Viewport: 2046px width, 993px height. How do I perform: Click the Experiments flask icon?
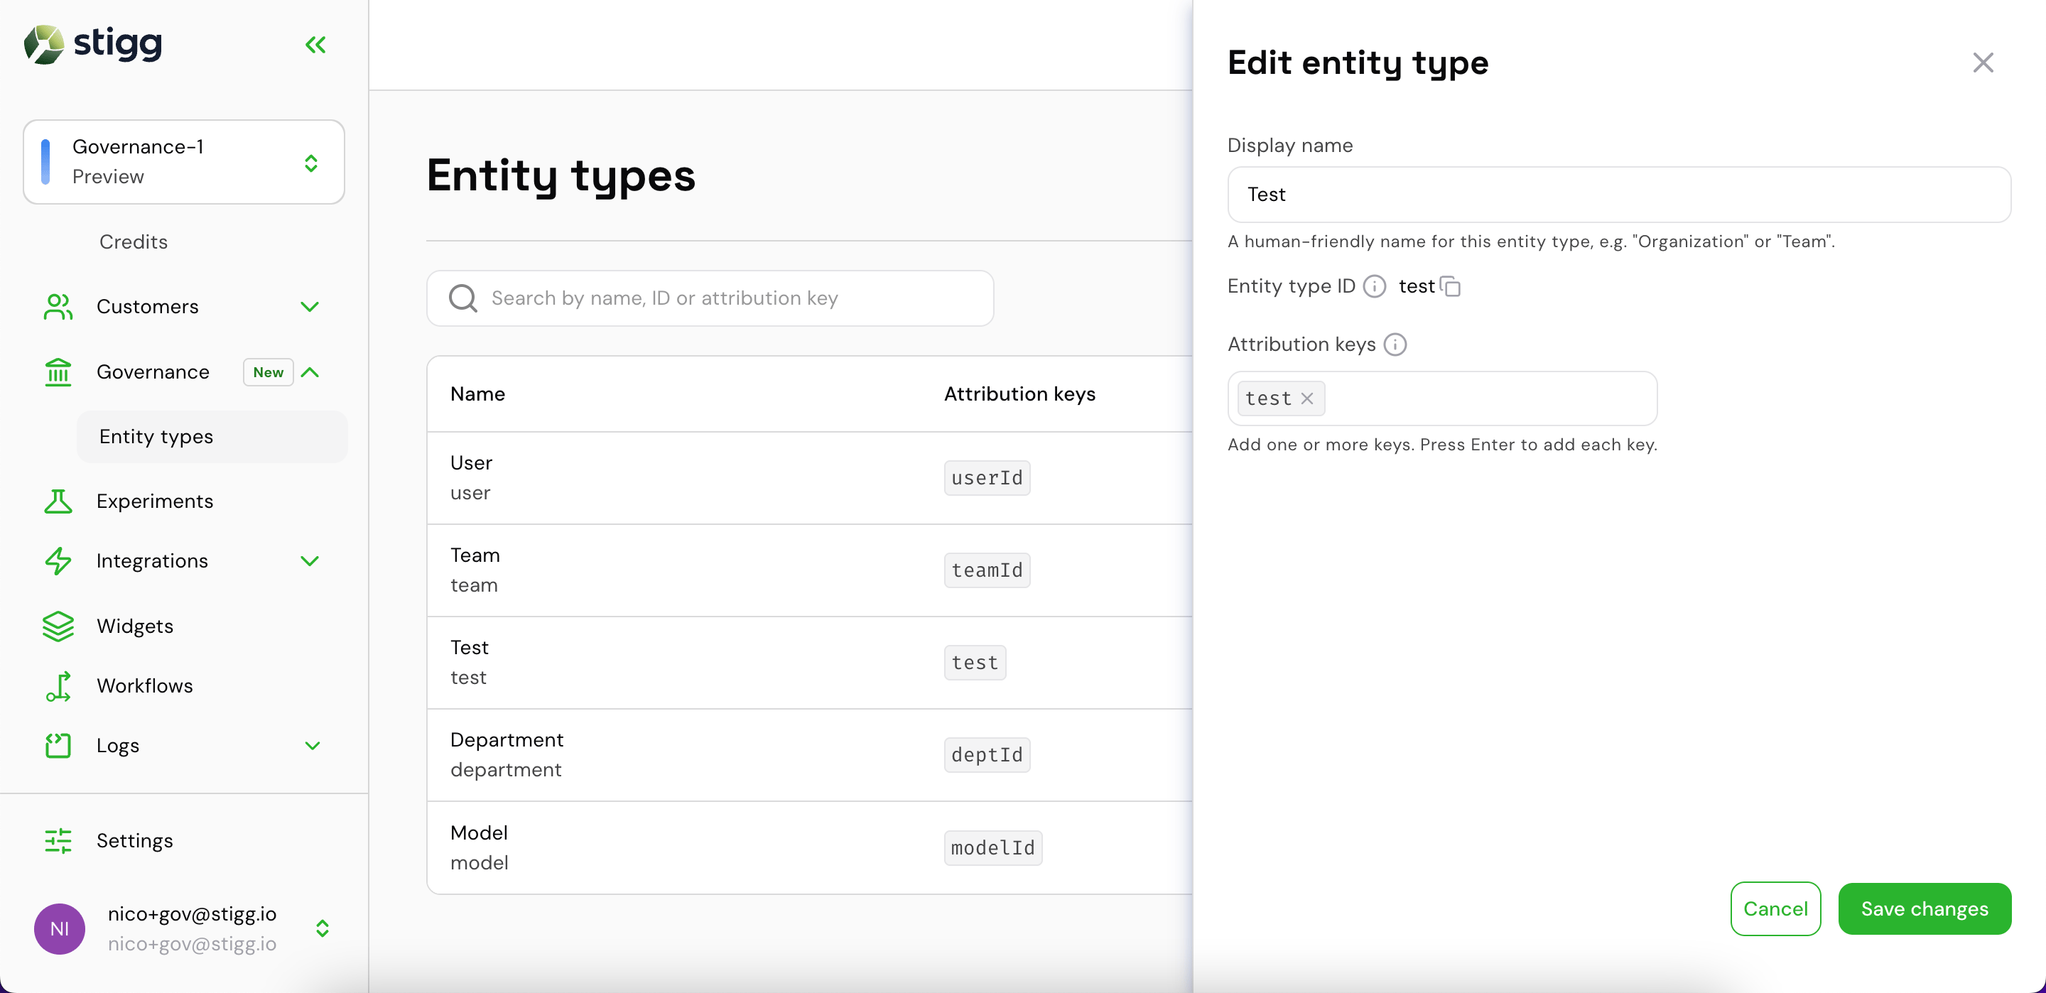pos(58,501)
